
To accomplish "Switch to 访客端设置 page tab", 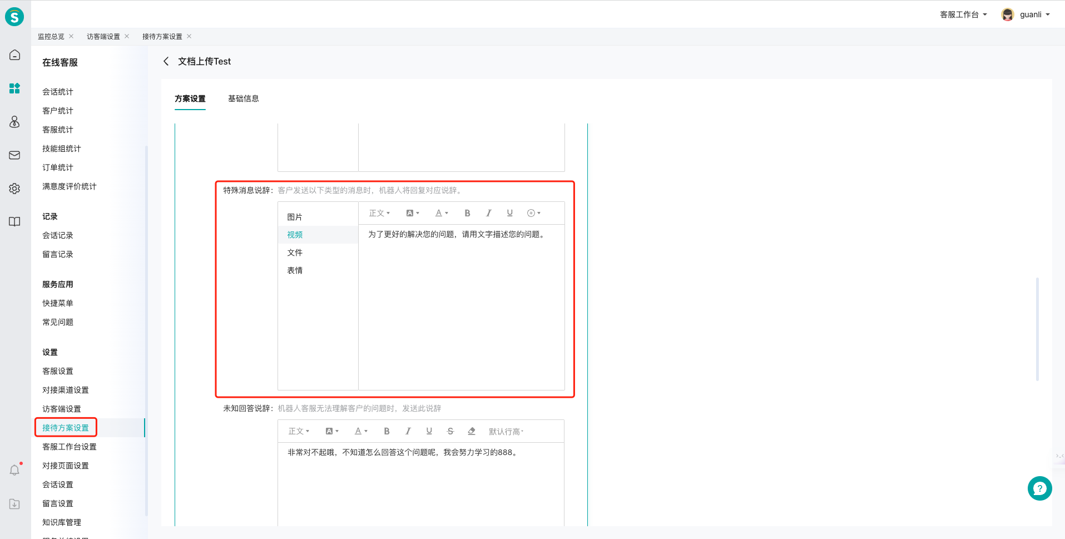I will pos(103,36).
